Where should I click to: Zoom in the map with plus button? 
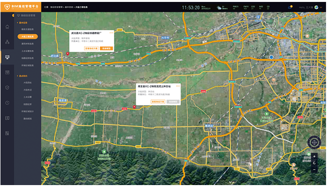pos(314,156)
